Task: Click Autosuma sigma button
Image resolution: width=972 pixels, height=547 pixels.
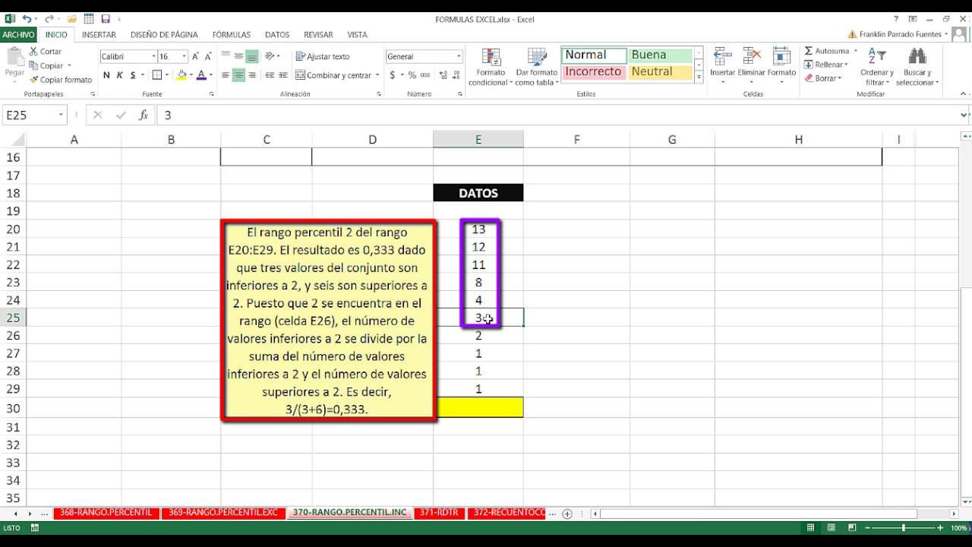Action: pos(826,51)
